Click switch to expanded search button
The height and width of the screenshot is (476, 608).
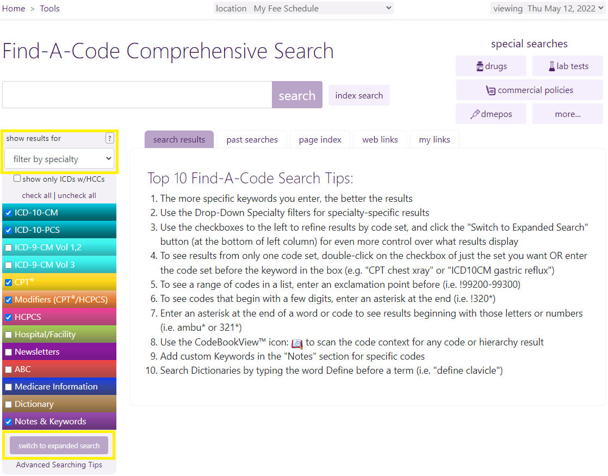coord(59,446)
